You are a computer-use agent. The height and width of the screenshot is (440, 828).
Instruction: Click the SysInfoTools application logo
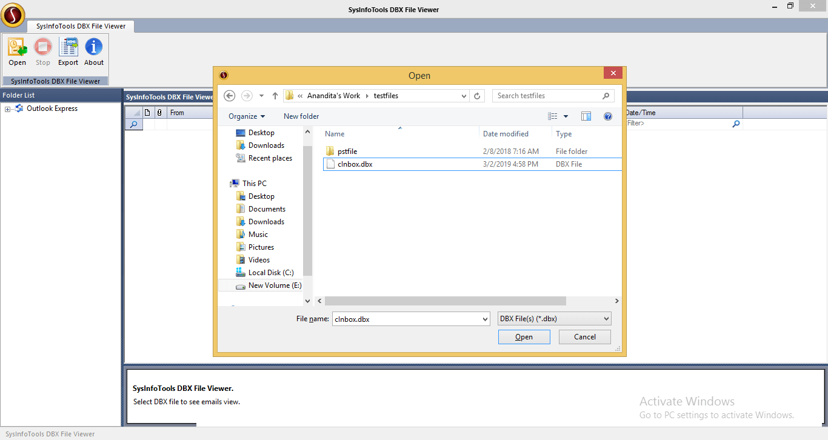(x=13, y=15)
